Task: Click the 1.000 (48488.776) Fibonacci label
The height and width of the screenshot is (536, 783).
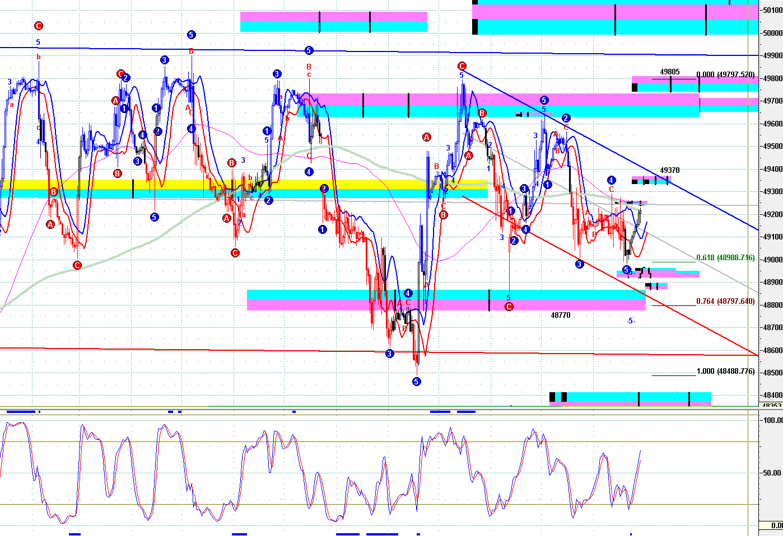Action: [725, 372]
